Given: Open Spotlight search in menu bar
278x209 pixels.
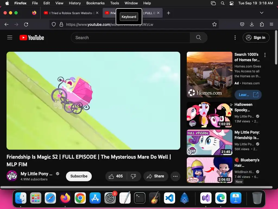Looking at the screenshot, I should (x=223, y=3).
